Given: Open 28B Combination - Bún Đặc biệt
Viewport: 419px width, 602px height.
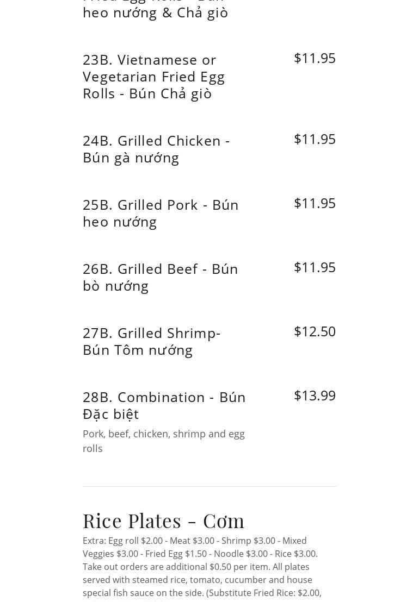Looking at the screenshot, I should 164,405.
